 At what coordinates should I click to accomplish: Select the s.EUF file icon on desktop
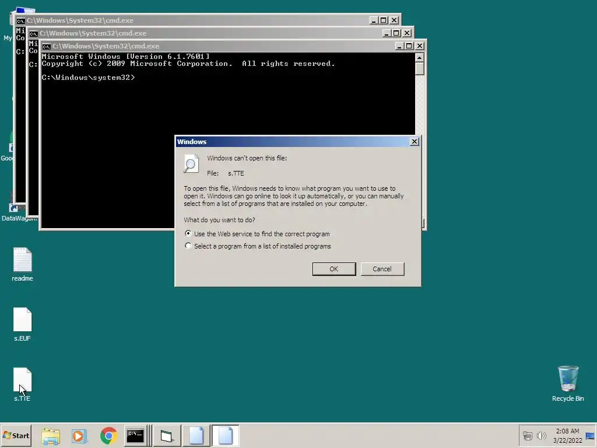click(22, 324)
